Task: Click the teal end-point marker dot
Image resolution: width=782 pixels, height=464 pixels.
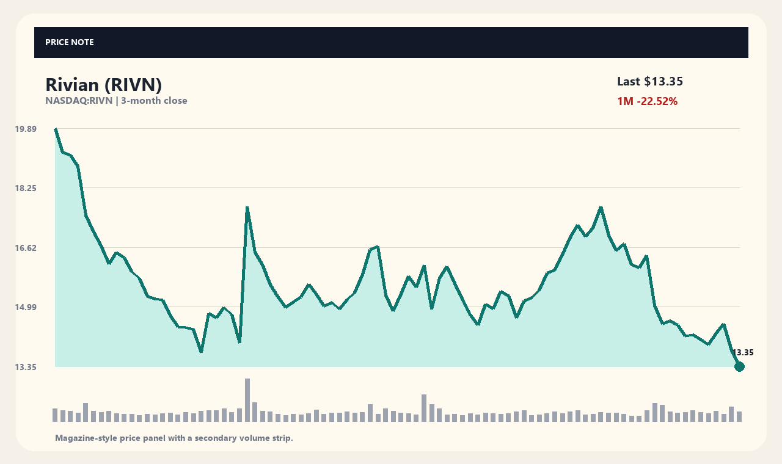Action: (x=739, y=366)
